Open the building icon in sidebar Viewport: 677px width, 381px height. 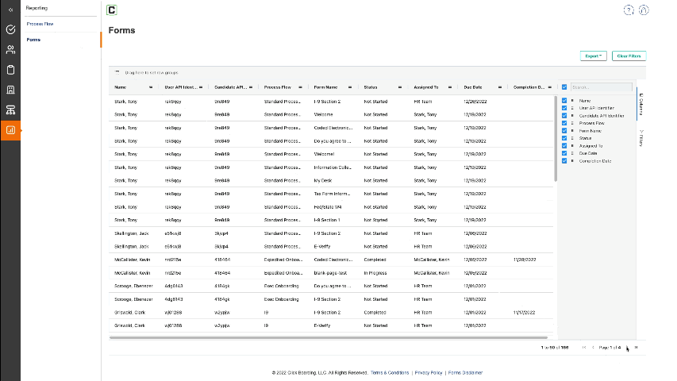click(10, 90)
